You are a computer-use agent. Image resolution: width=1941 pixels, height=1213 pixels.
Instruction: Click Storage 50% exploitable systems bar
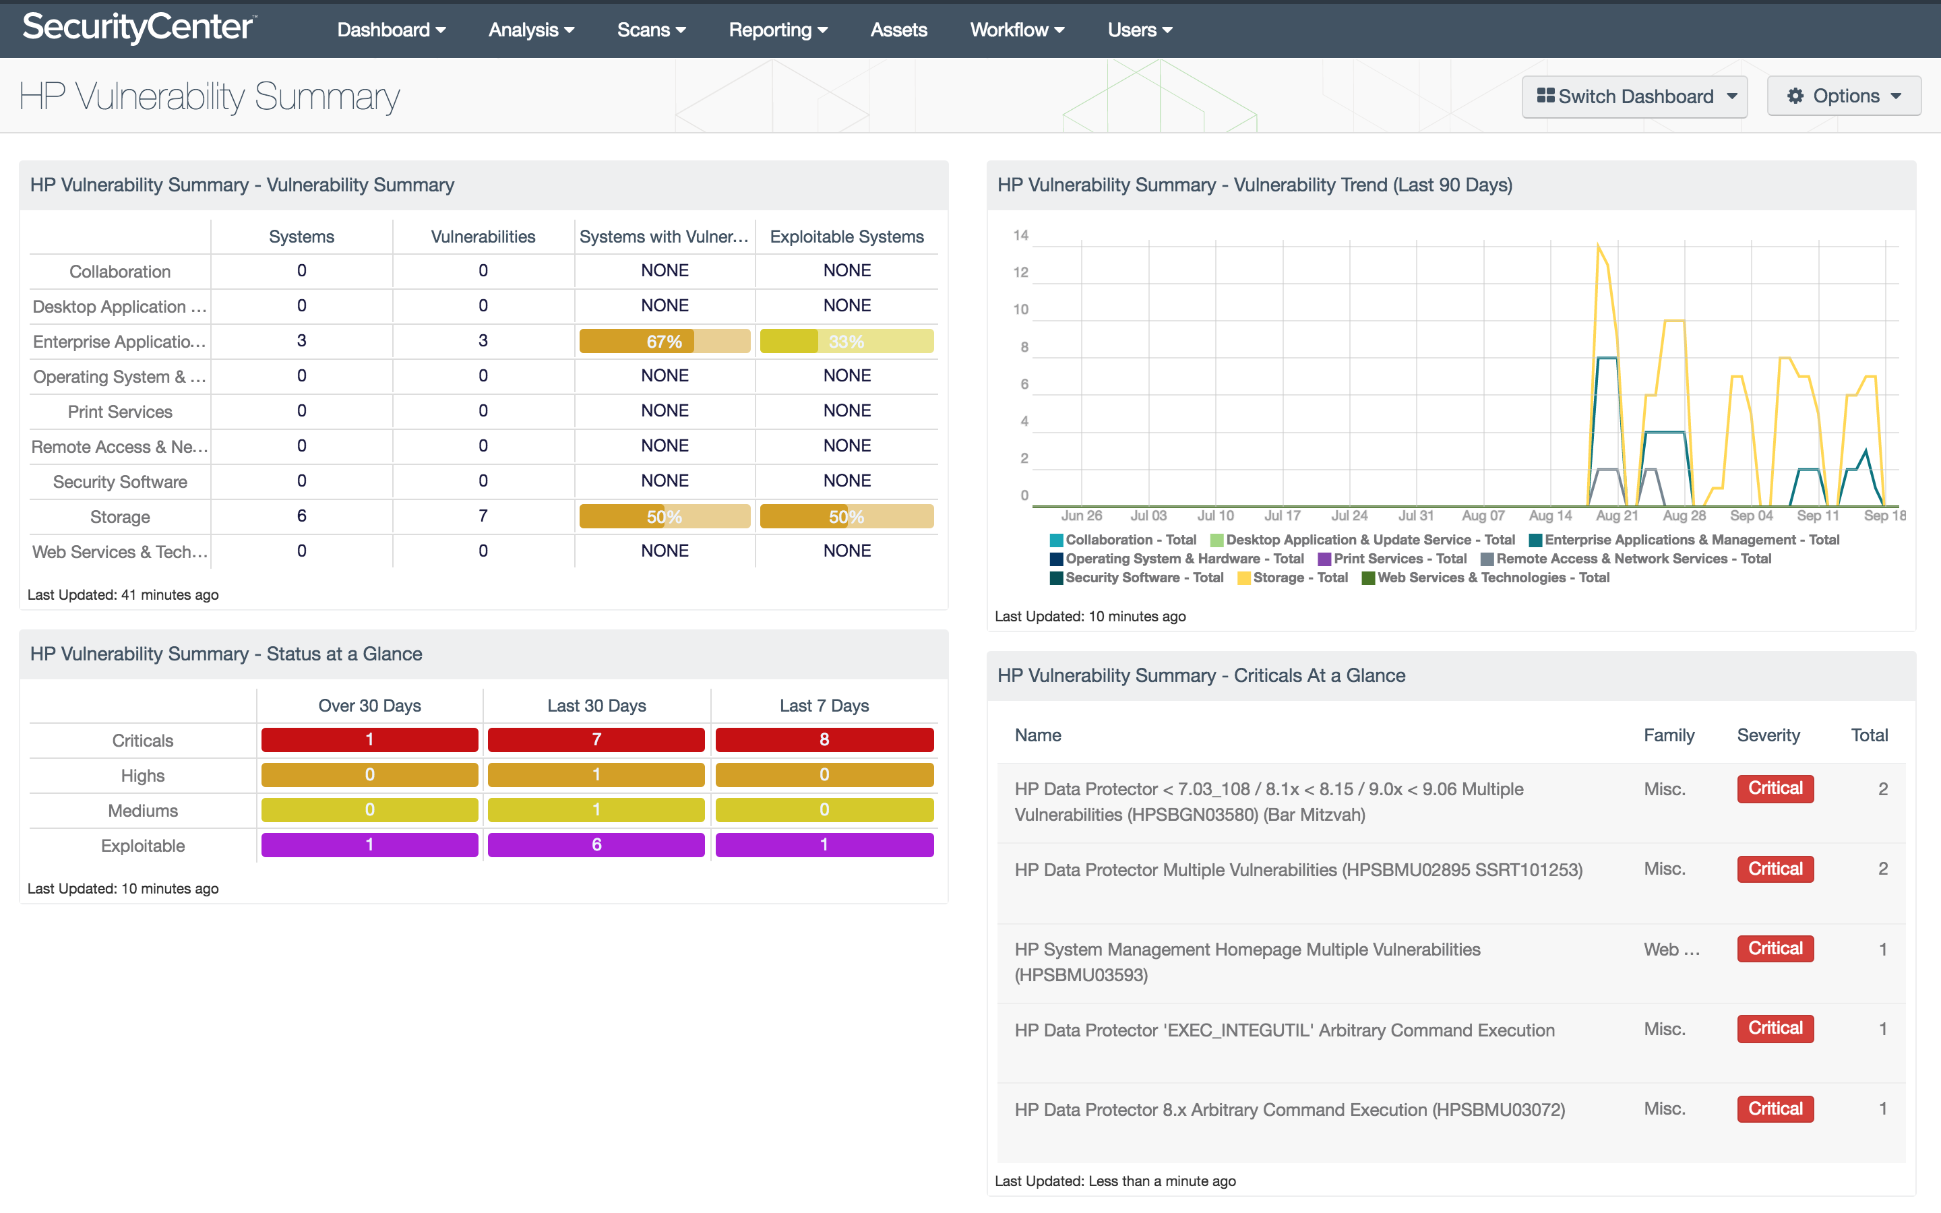point(847,517)
